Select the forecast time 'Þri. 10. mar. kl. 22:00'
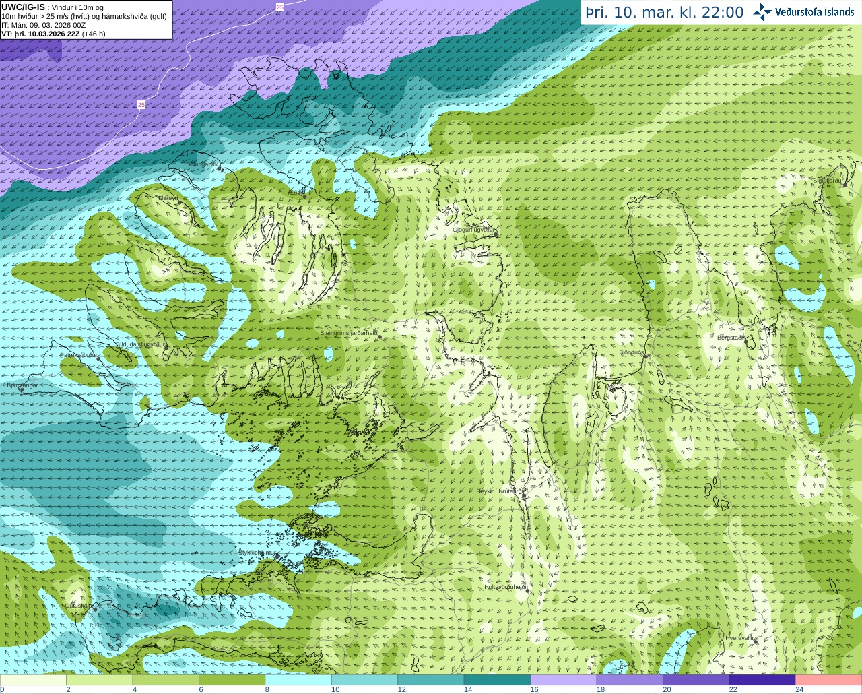 [x=665, y=12]
